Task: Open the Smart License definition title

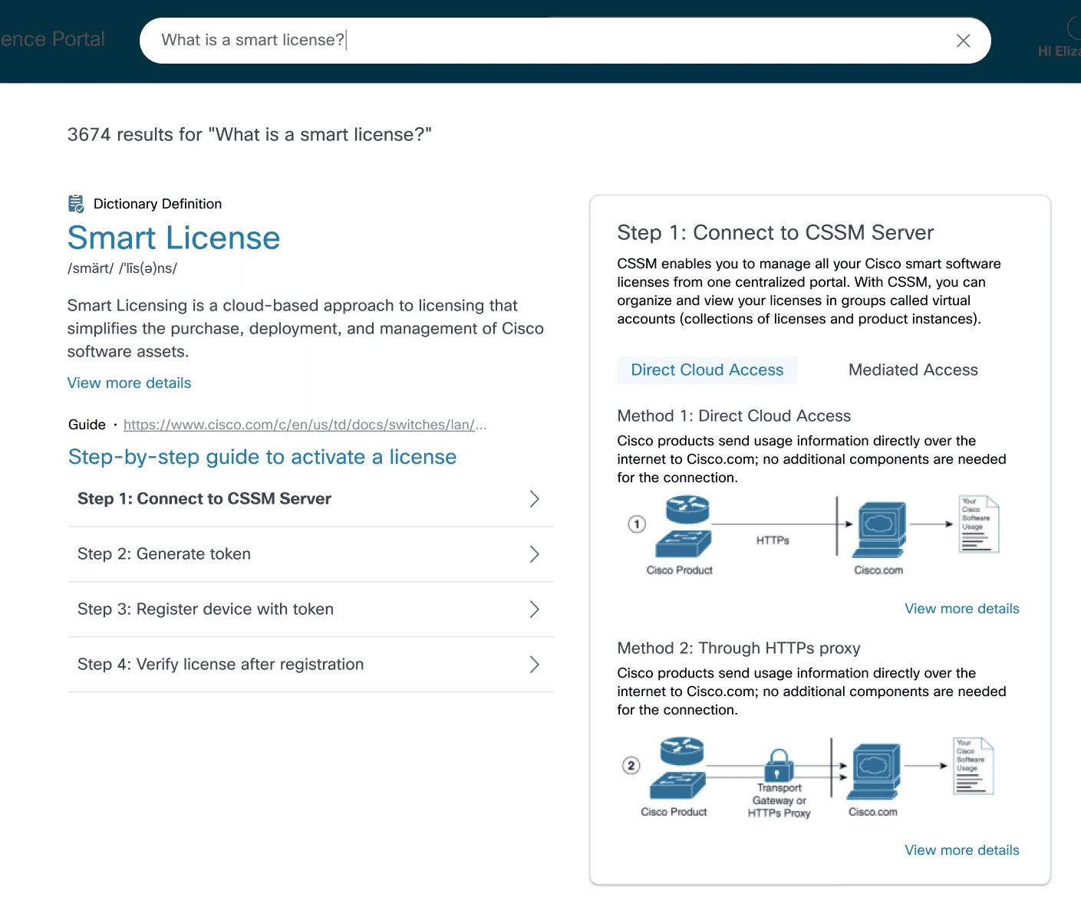Action: [x=174, y=238]
